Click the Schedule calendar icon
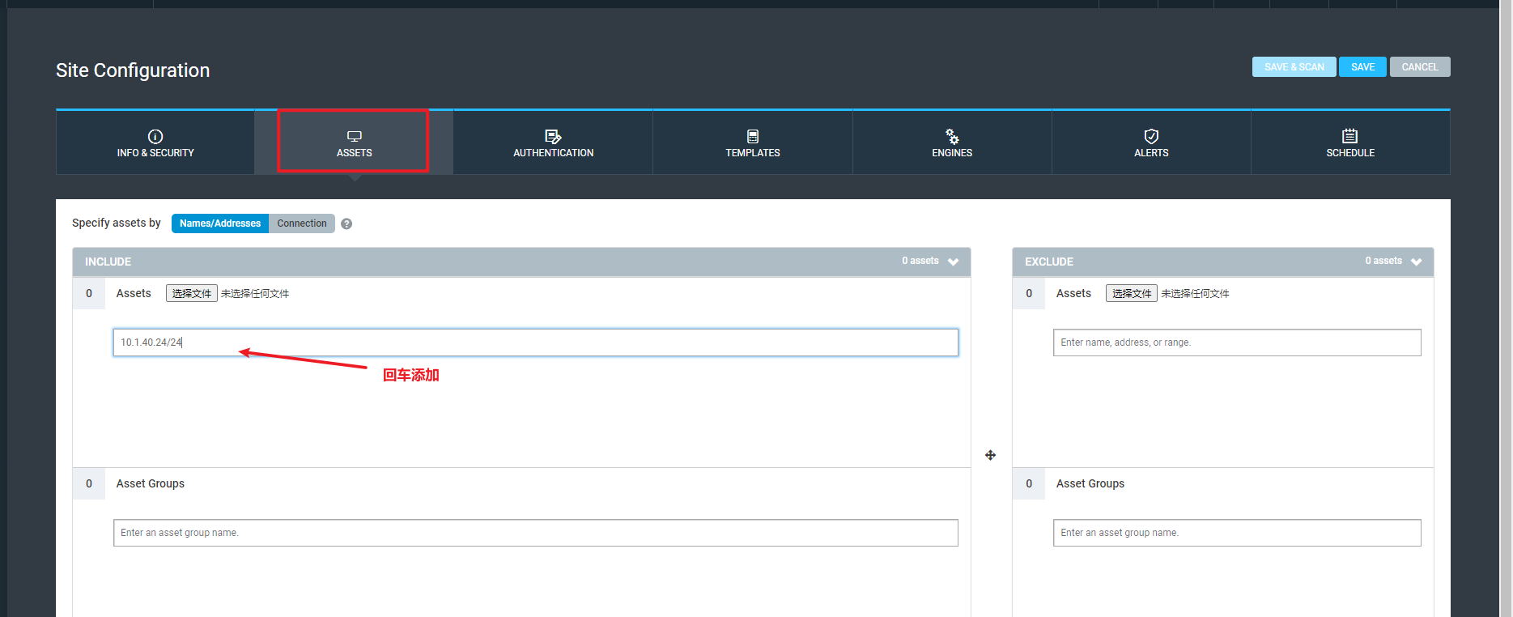 pyautogui.click(x=1350, y=136)
